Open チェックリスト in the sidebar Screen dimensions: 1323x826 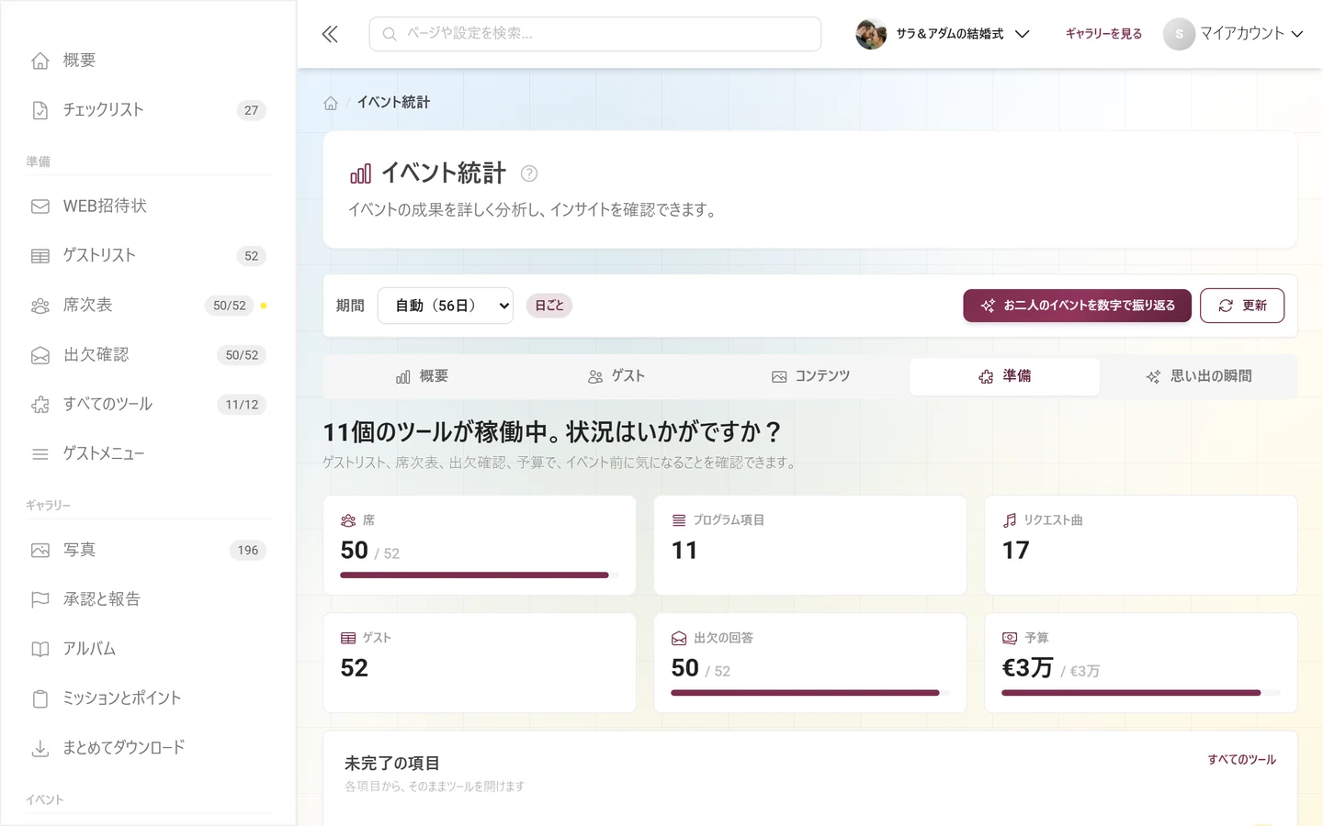[x=149, y=110]
